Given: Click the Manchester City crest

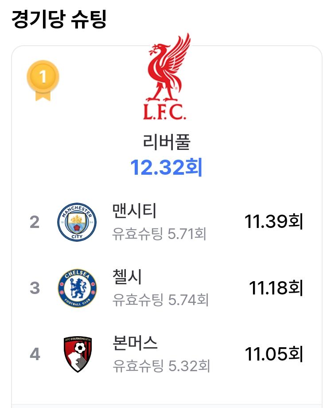Looking at the screenshot, I should (x=77, y=222).
